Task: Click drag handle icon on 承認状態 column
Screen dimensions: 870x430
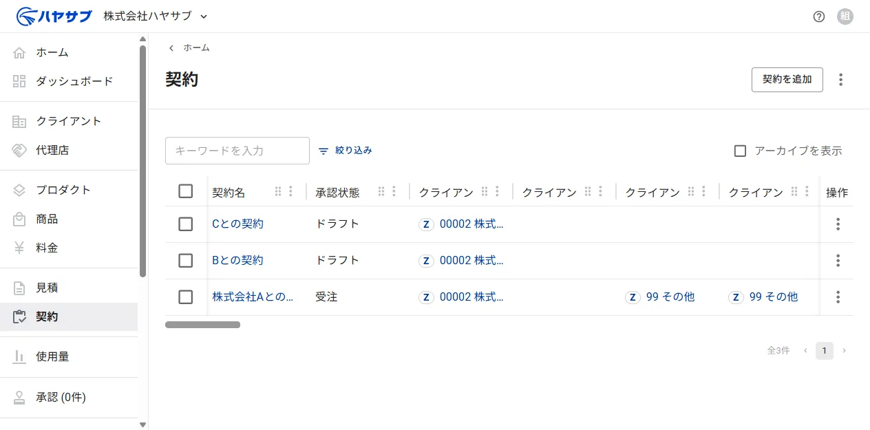Action: 381,191
